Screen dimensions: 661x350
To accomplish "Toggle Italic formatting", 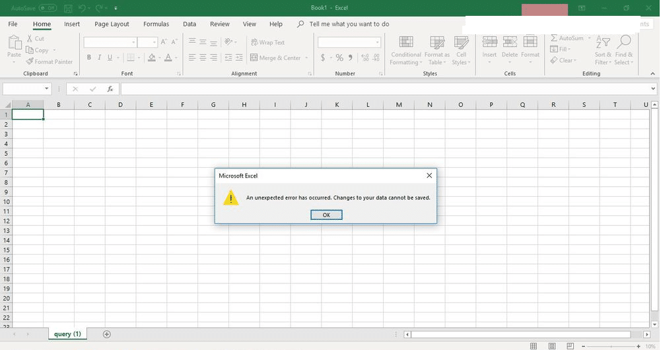I will point(100,57).
